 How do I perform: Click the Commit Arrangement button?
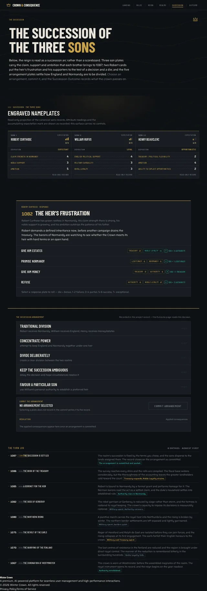coord(168,406)
